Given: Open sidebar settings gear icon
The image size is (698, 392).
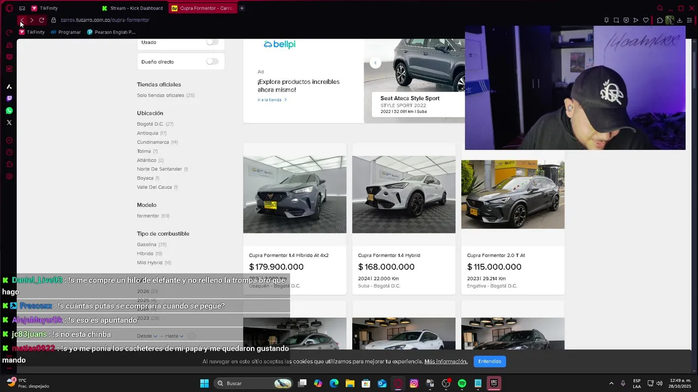Looking at the screenshot, I should 9,176.
